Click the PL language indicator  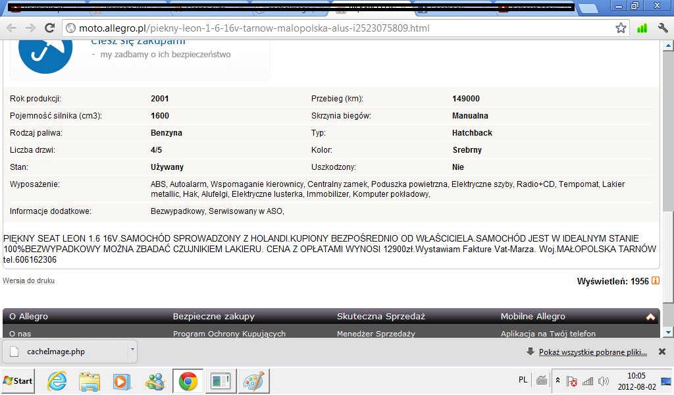pyautogui.click(x=523, y=380)
